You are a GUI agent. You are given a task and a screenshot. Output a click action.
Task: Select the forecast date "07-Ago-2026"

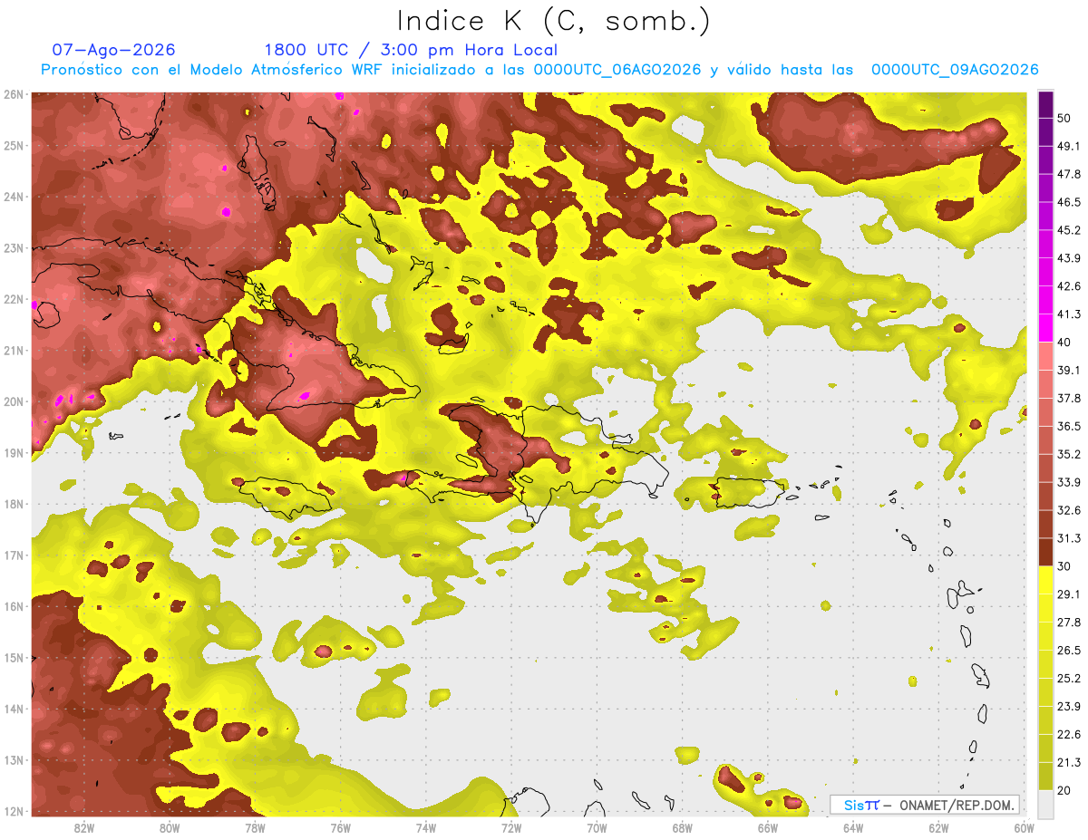click(113, 50)
